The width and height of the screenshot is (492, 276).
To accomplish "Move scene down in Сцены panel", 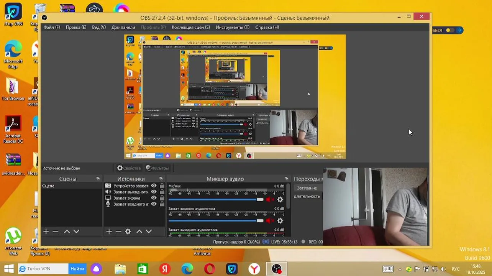I will [x=76, y=232].
